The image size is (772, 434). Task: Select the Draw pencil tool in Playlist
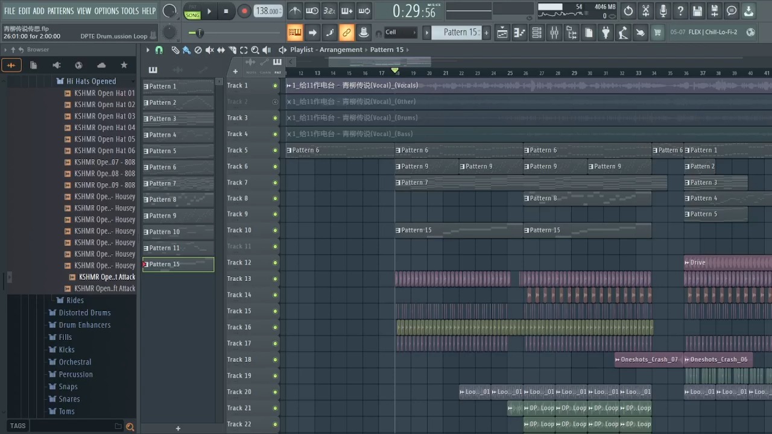(175, 50)
